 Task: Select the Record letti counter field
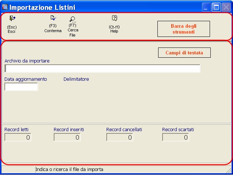(x=18, y=137)
